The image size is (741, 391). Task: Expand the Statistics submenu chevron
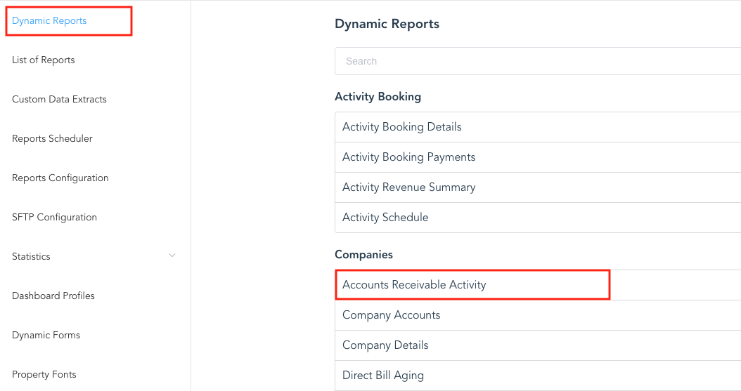[172, 256]
